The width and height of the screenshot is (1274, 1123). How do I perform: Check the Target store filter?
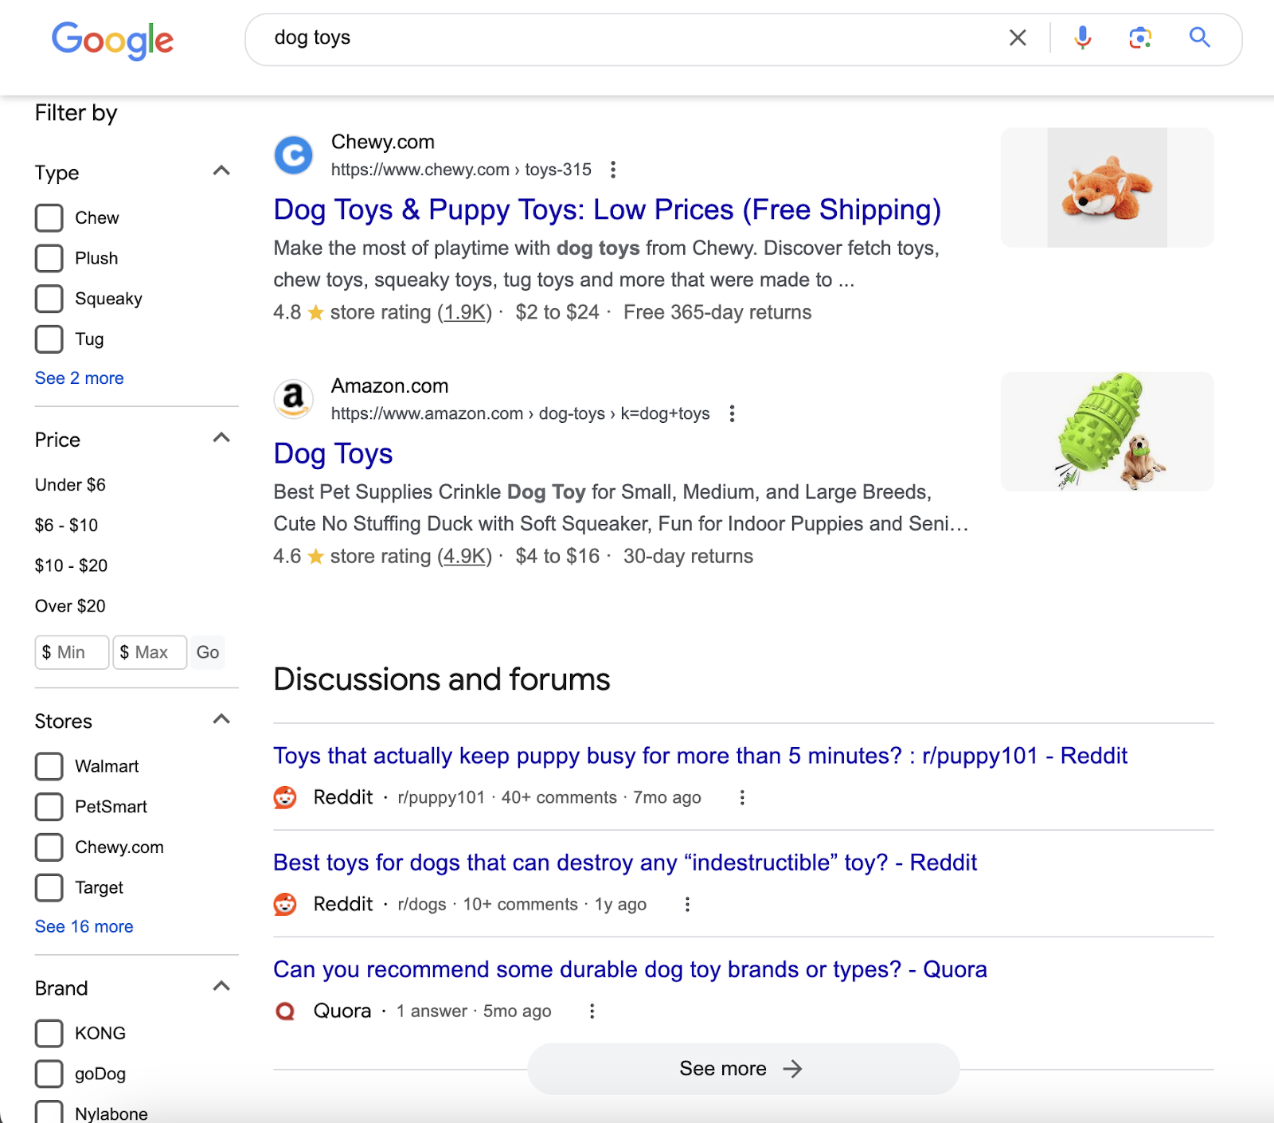[49, 887]
